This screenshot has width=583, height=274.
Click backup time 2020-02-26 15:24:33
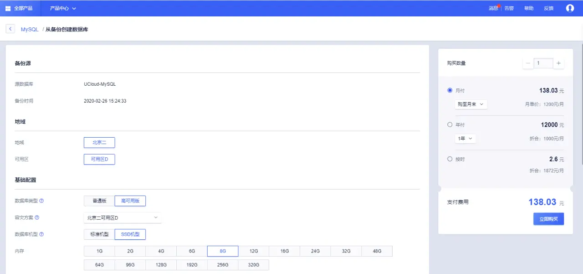[x=105, y=101]
